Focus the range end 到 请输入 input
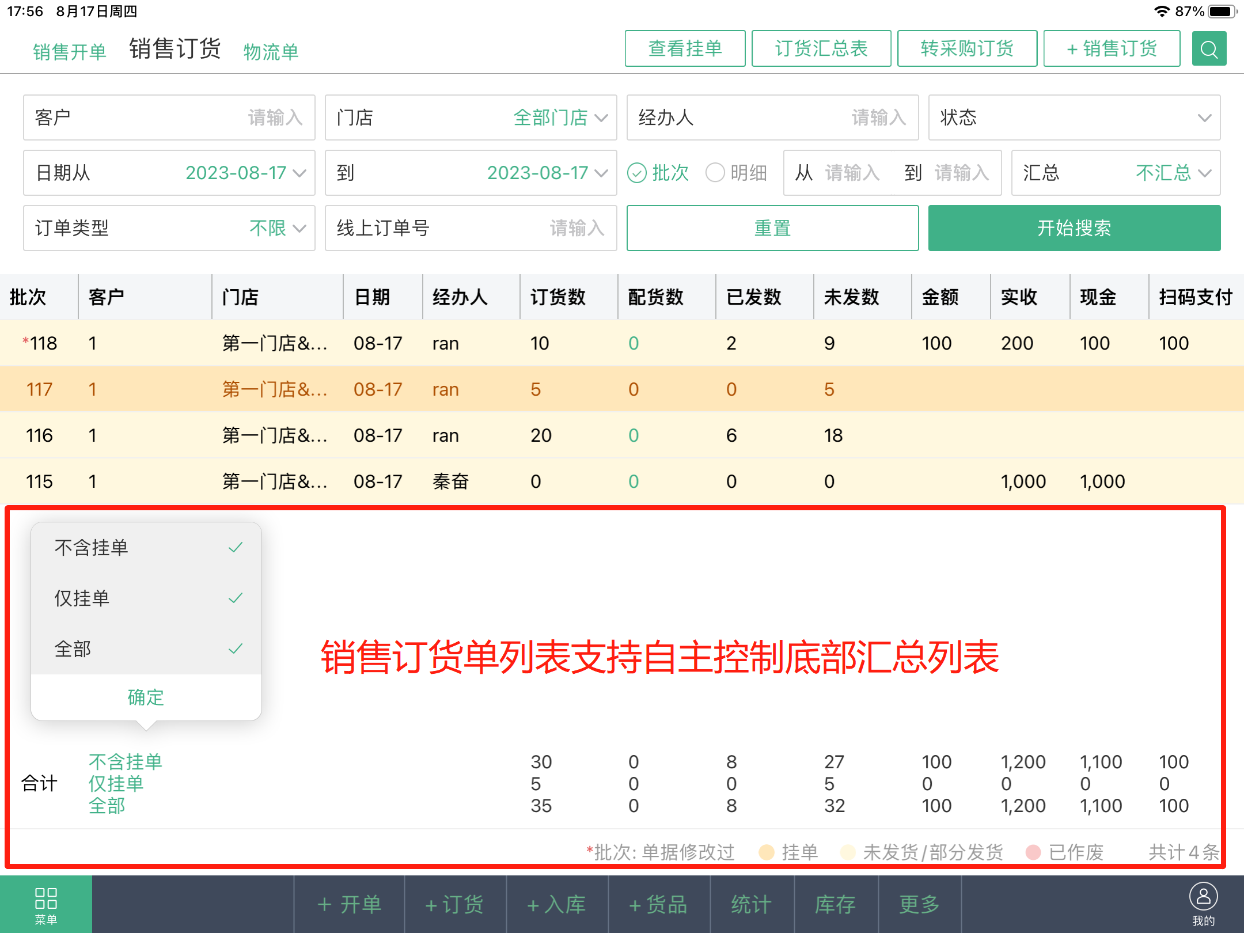The height and width of the screenshot is (933, 1244). point(962,173)
